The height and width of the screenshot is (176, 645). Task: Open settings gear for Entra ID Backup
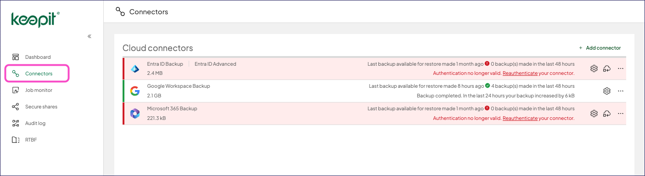[594, 68]
